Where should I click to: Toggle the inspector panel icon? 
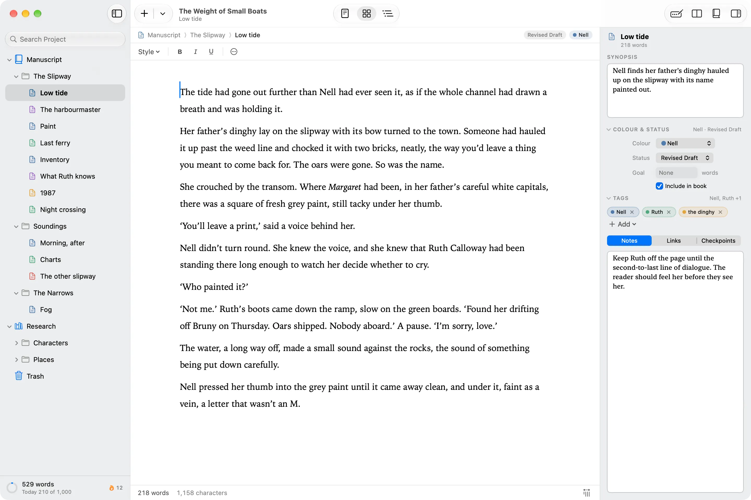click(736, 13)
